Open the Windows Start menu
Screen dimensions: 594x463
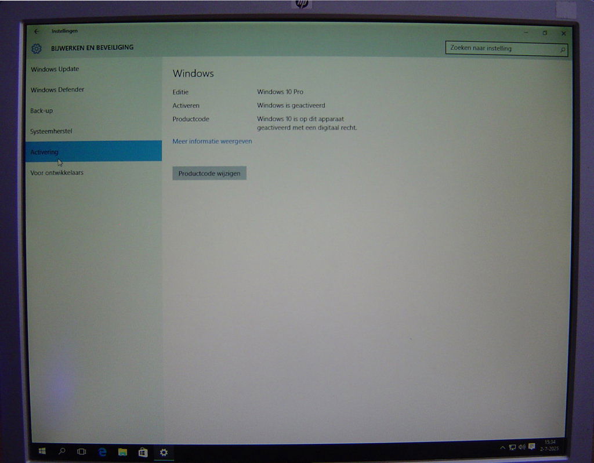tap(42, 451)
